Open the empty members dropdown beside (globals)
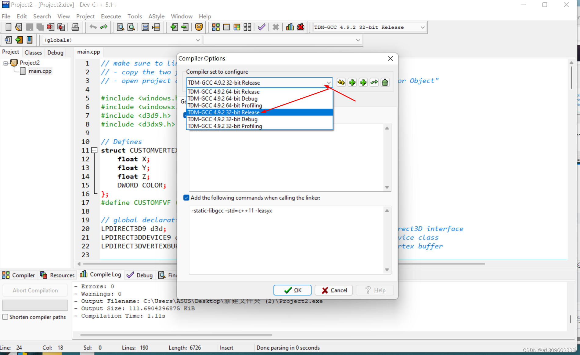This screenshot has width=580, height=355. [358, 40]
